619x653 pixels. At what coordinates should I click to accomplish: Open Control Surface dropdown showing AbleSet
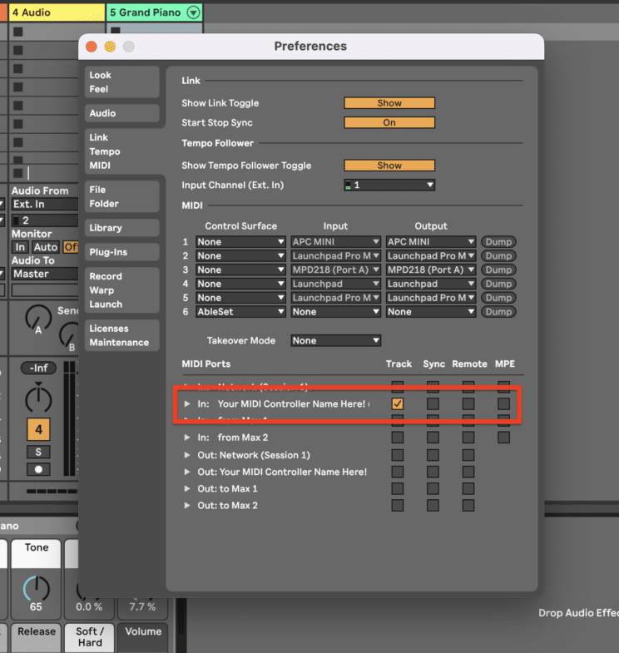pos(240,312)
